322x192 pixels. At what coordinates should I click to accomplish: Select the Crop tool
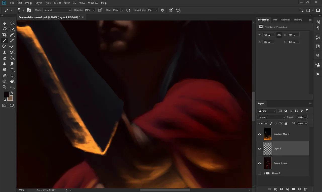(x=5, y=35)
